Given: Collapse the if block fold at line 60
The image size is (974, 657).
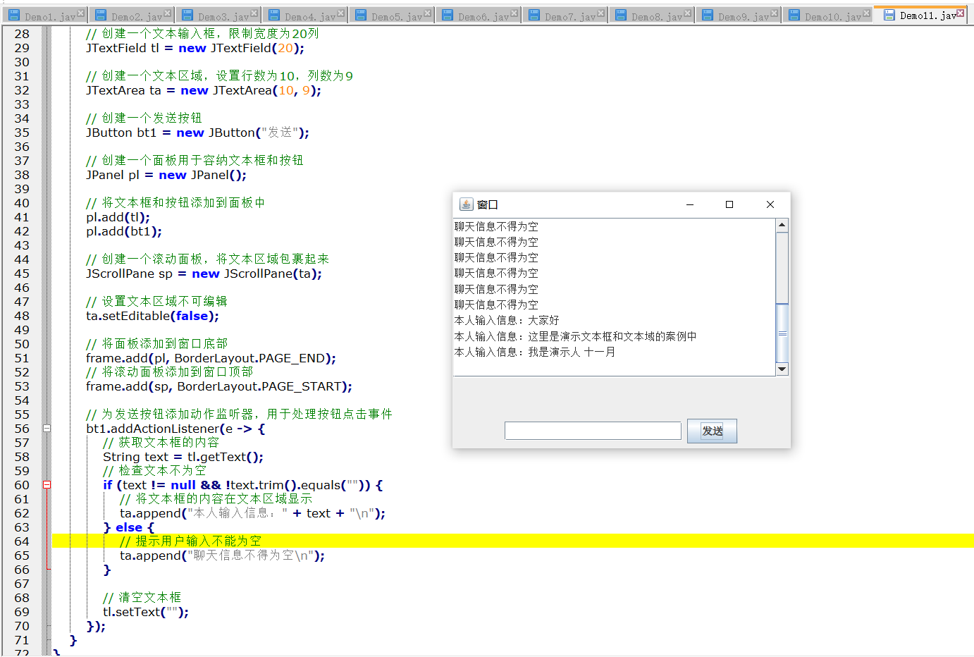Looking at the screenshot, I should coord(47,485).
